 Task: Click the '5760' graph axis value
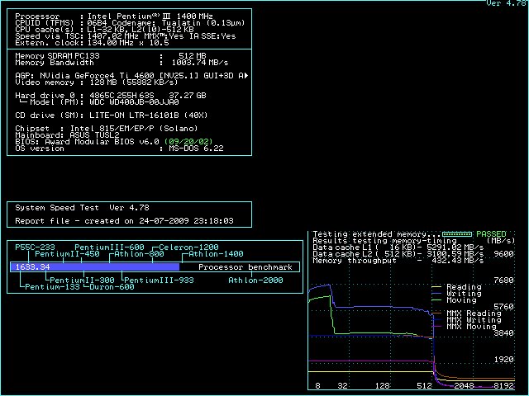503,307
